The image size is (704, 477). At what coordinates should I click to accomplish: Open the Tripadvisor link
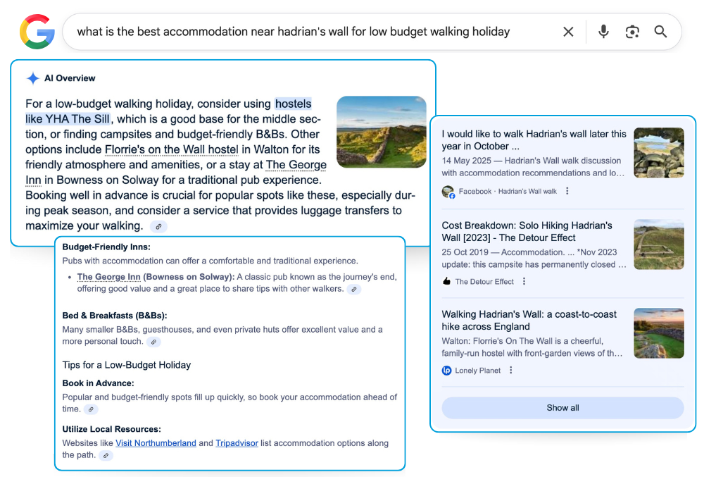click(x=237, y=443)
